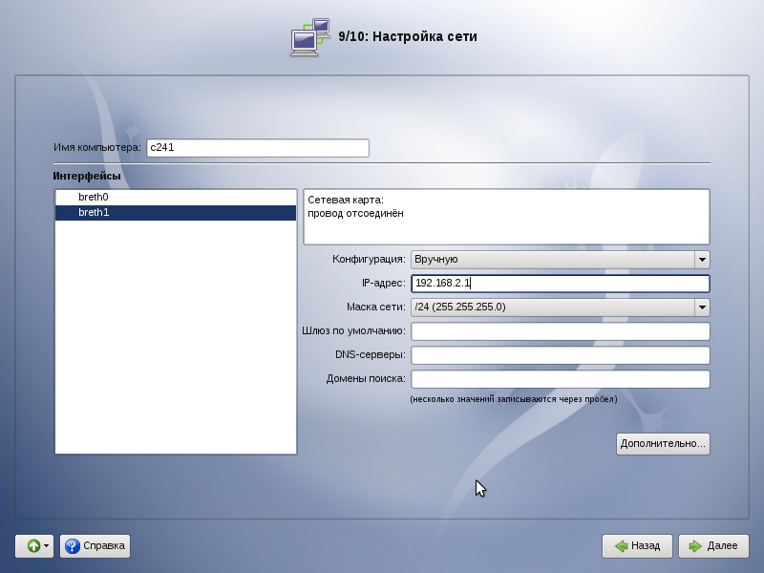The width and height of the screenshot is (764, 573).
Task: Click the Домены поиска input field
Action: 560,378
